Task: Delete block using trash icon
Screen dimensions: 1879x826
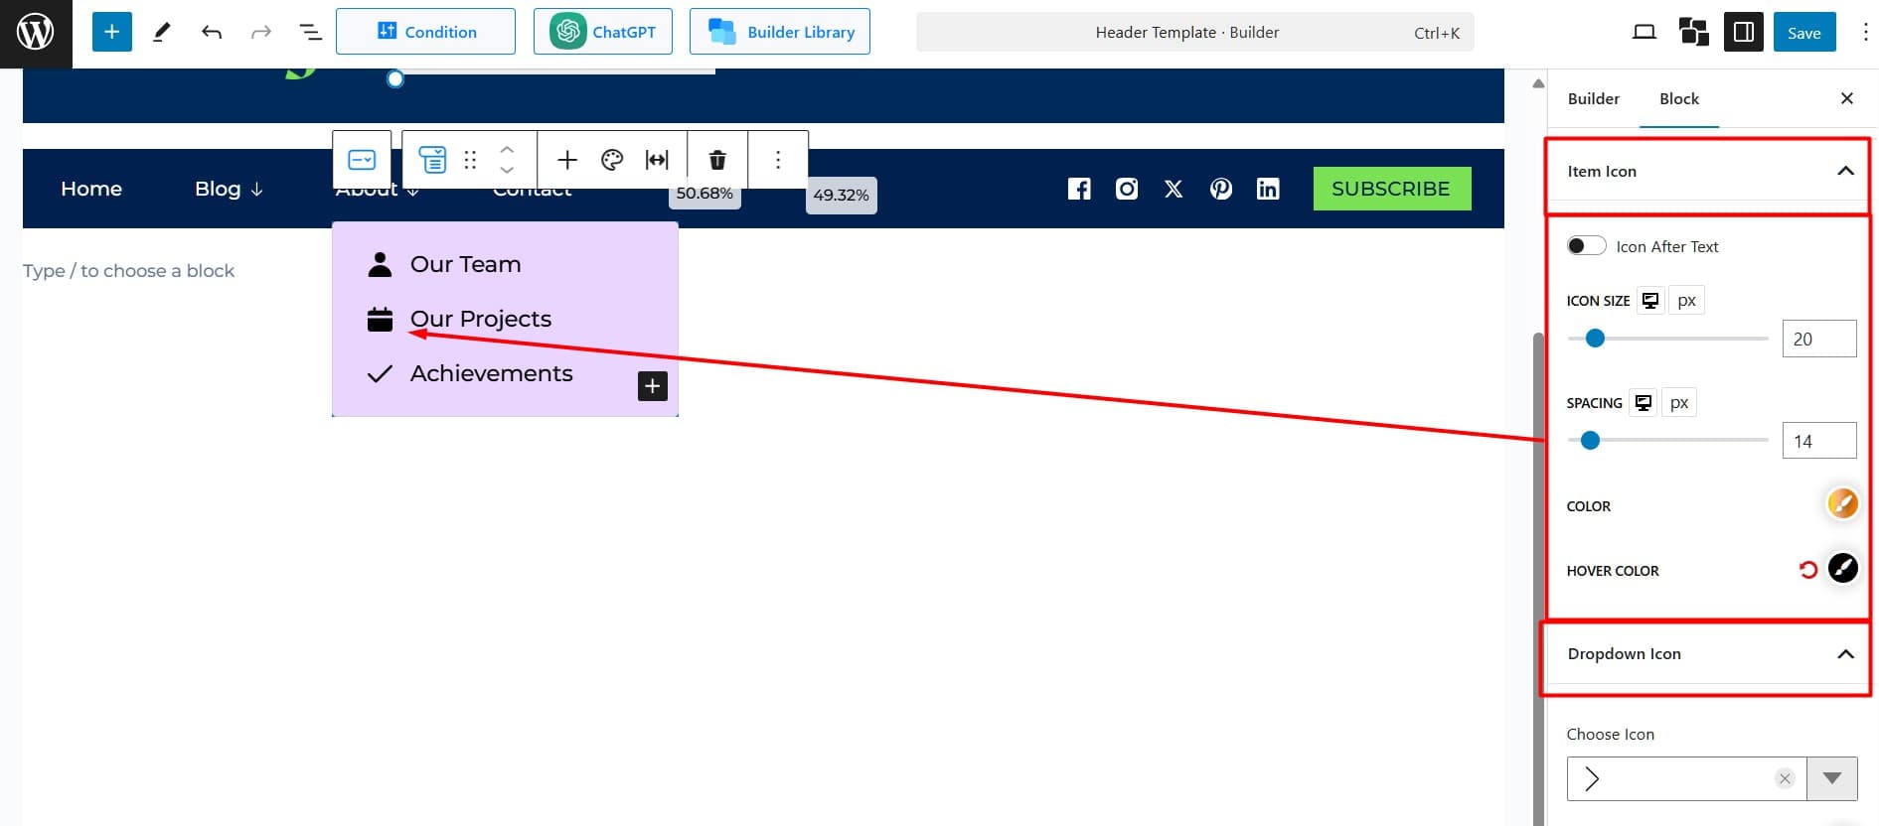Action: 716,160
